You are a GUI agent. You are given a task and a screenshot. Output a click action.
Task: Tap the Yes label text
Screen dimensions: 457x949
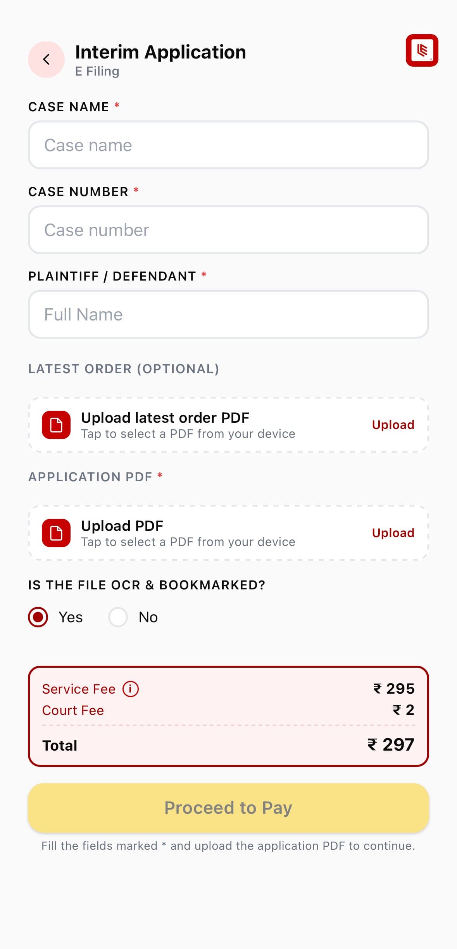coord(71,617)
